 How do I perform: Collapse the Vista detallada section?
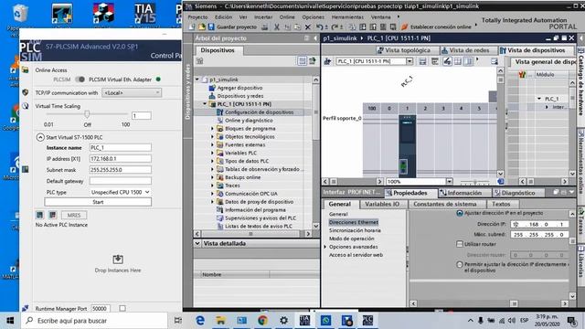coord(197,243)
